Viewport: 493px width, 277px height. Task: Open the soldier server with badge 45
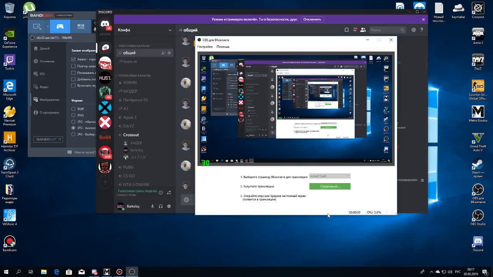point(105,92)
